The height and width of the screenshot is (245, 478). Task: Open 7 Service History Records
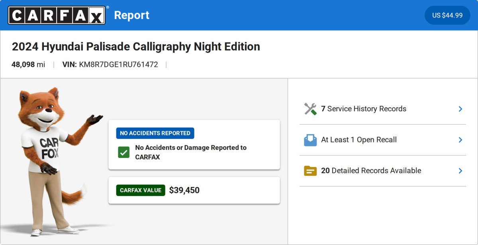pos(383,109)
